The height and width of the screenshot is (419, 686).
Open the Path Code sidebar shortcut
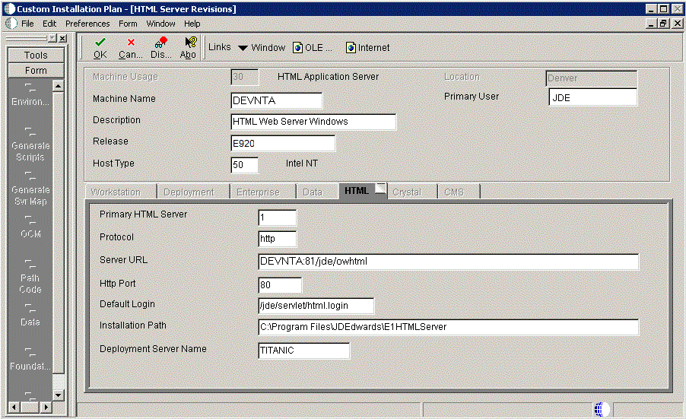pos(30,278)
